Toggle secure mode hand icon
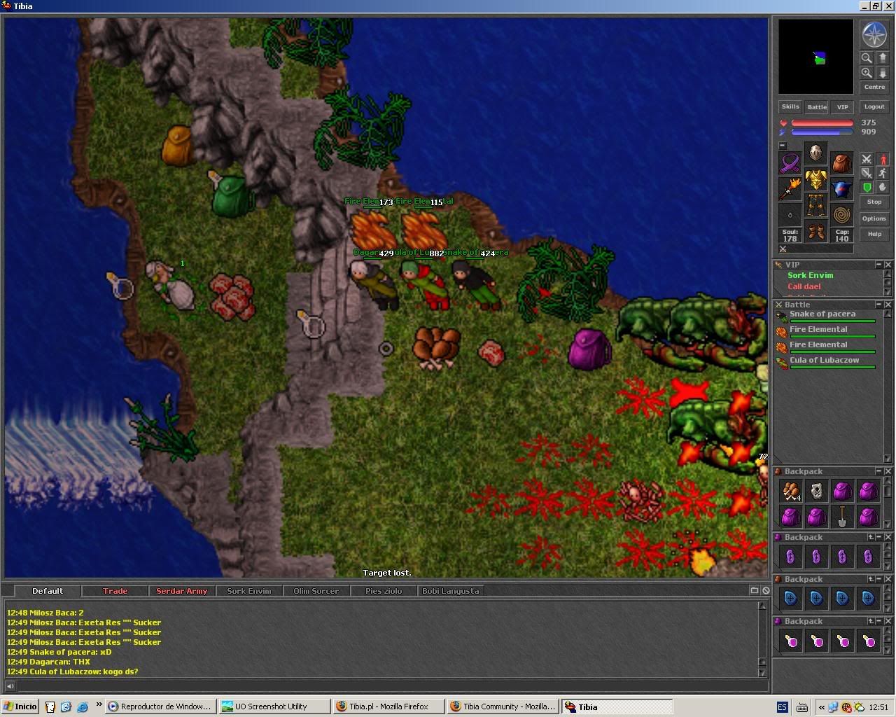Viewport: 896px width, 717px height. click(883, 187)
